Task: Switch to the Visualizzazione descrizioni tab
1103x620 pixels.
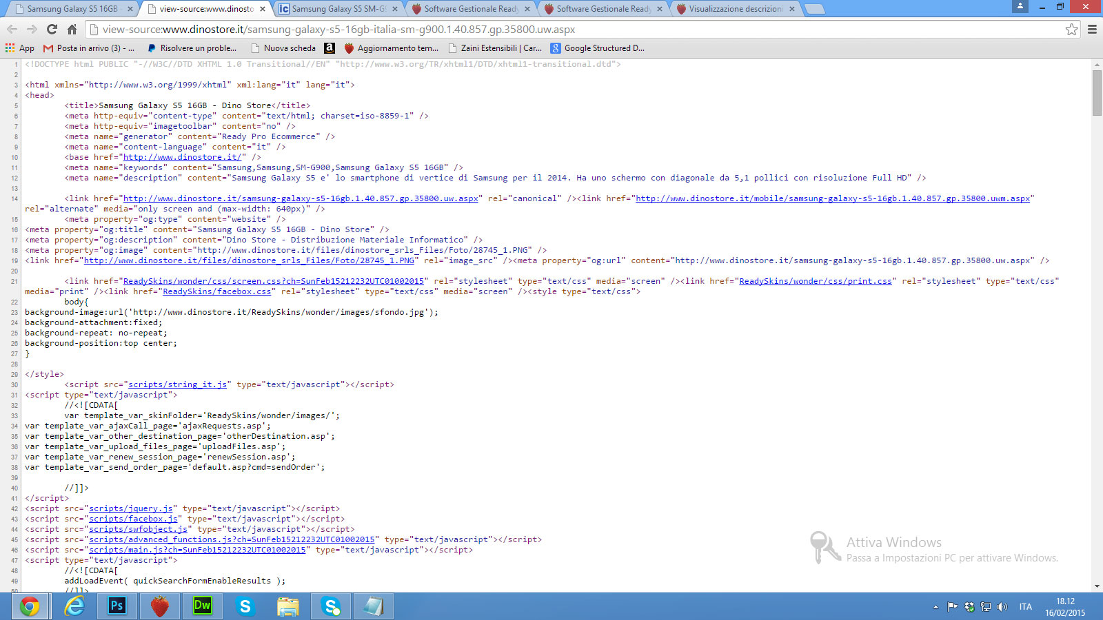Action: 736,9
